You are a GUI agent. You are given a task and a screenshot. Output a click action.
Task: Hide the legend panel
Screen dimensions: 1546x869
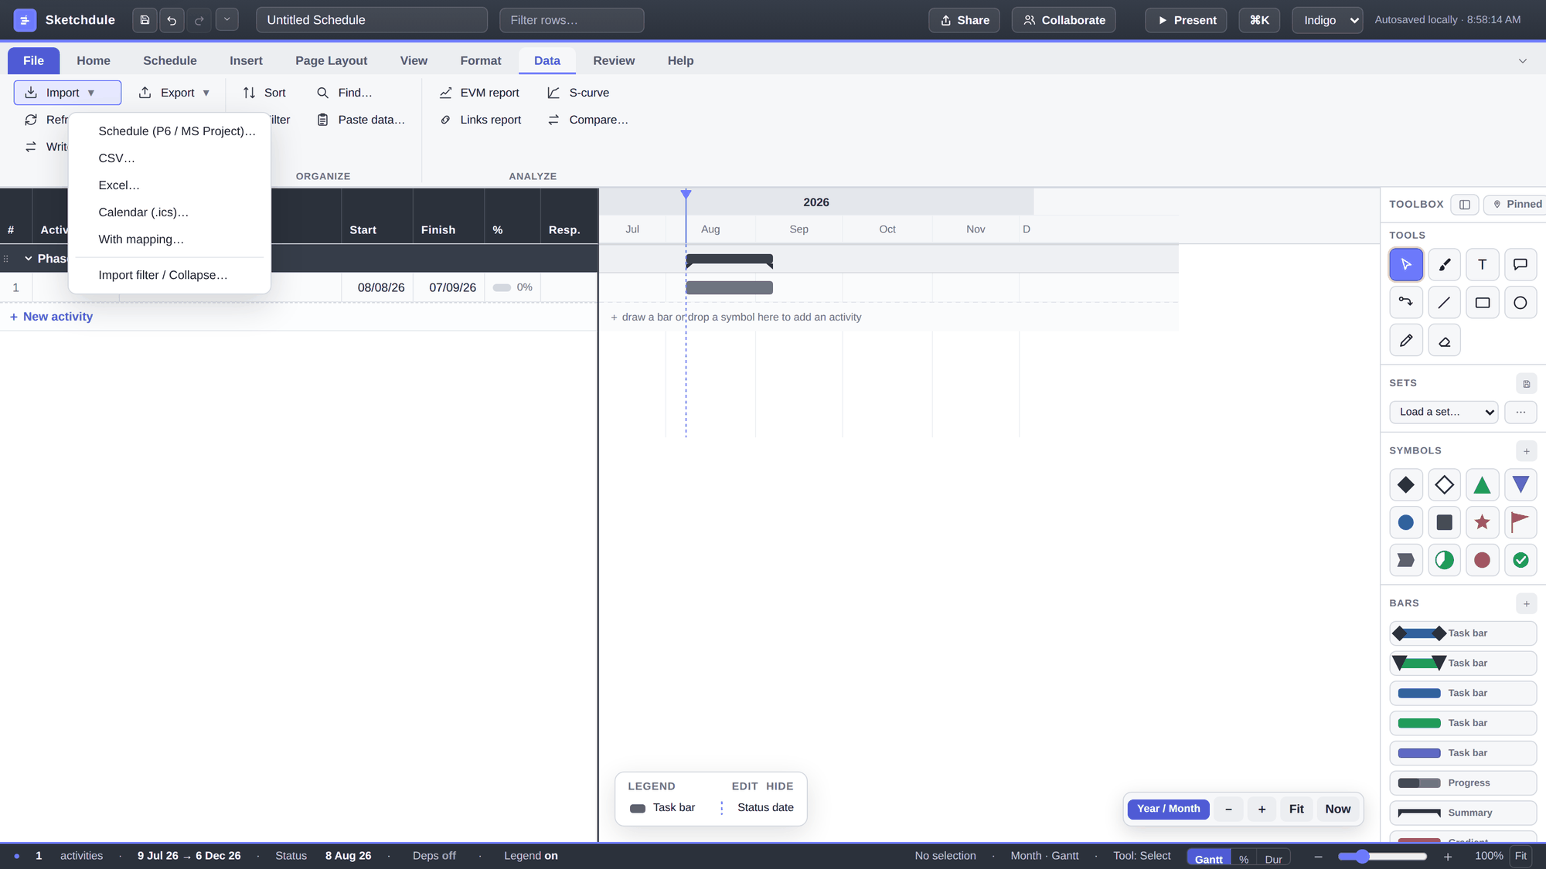[779, 786]
